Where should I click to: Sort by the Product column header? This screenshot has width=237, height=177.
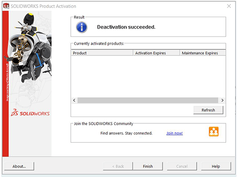pos(102,53)
